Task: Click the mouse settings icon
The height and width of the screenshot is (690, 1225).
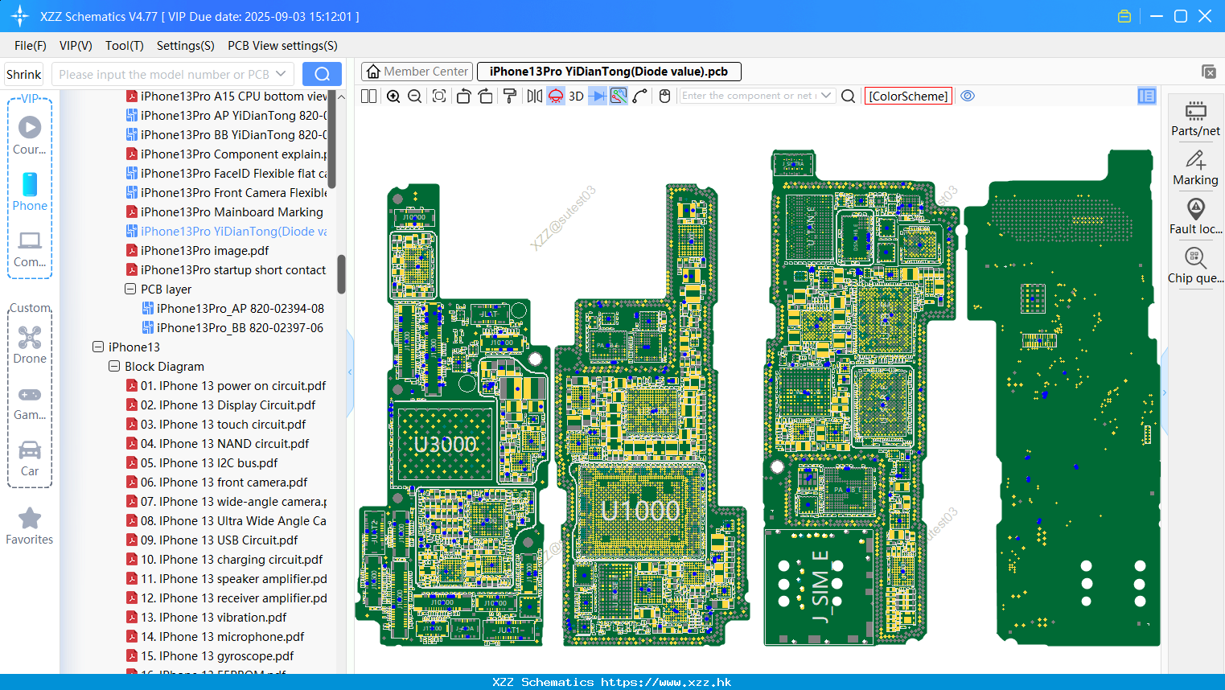Action: click(664, 96)
